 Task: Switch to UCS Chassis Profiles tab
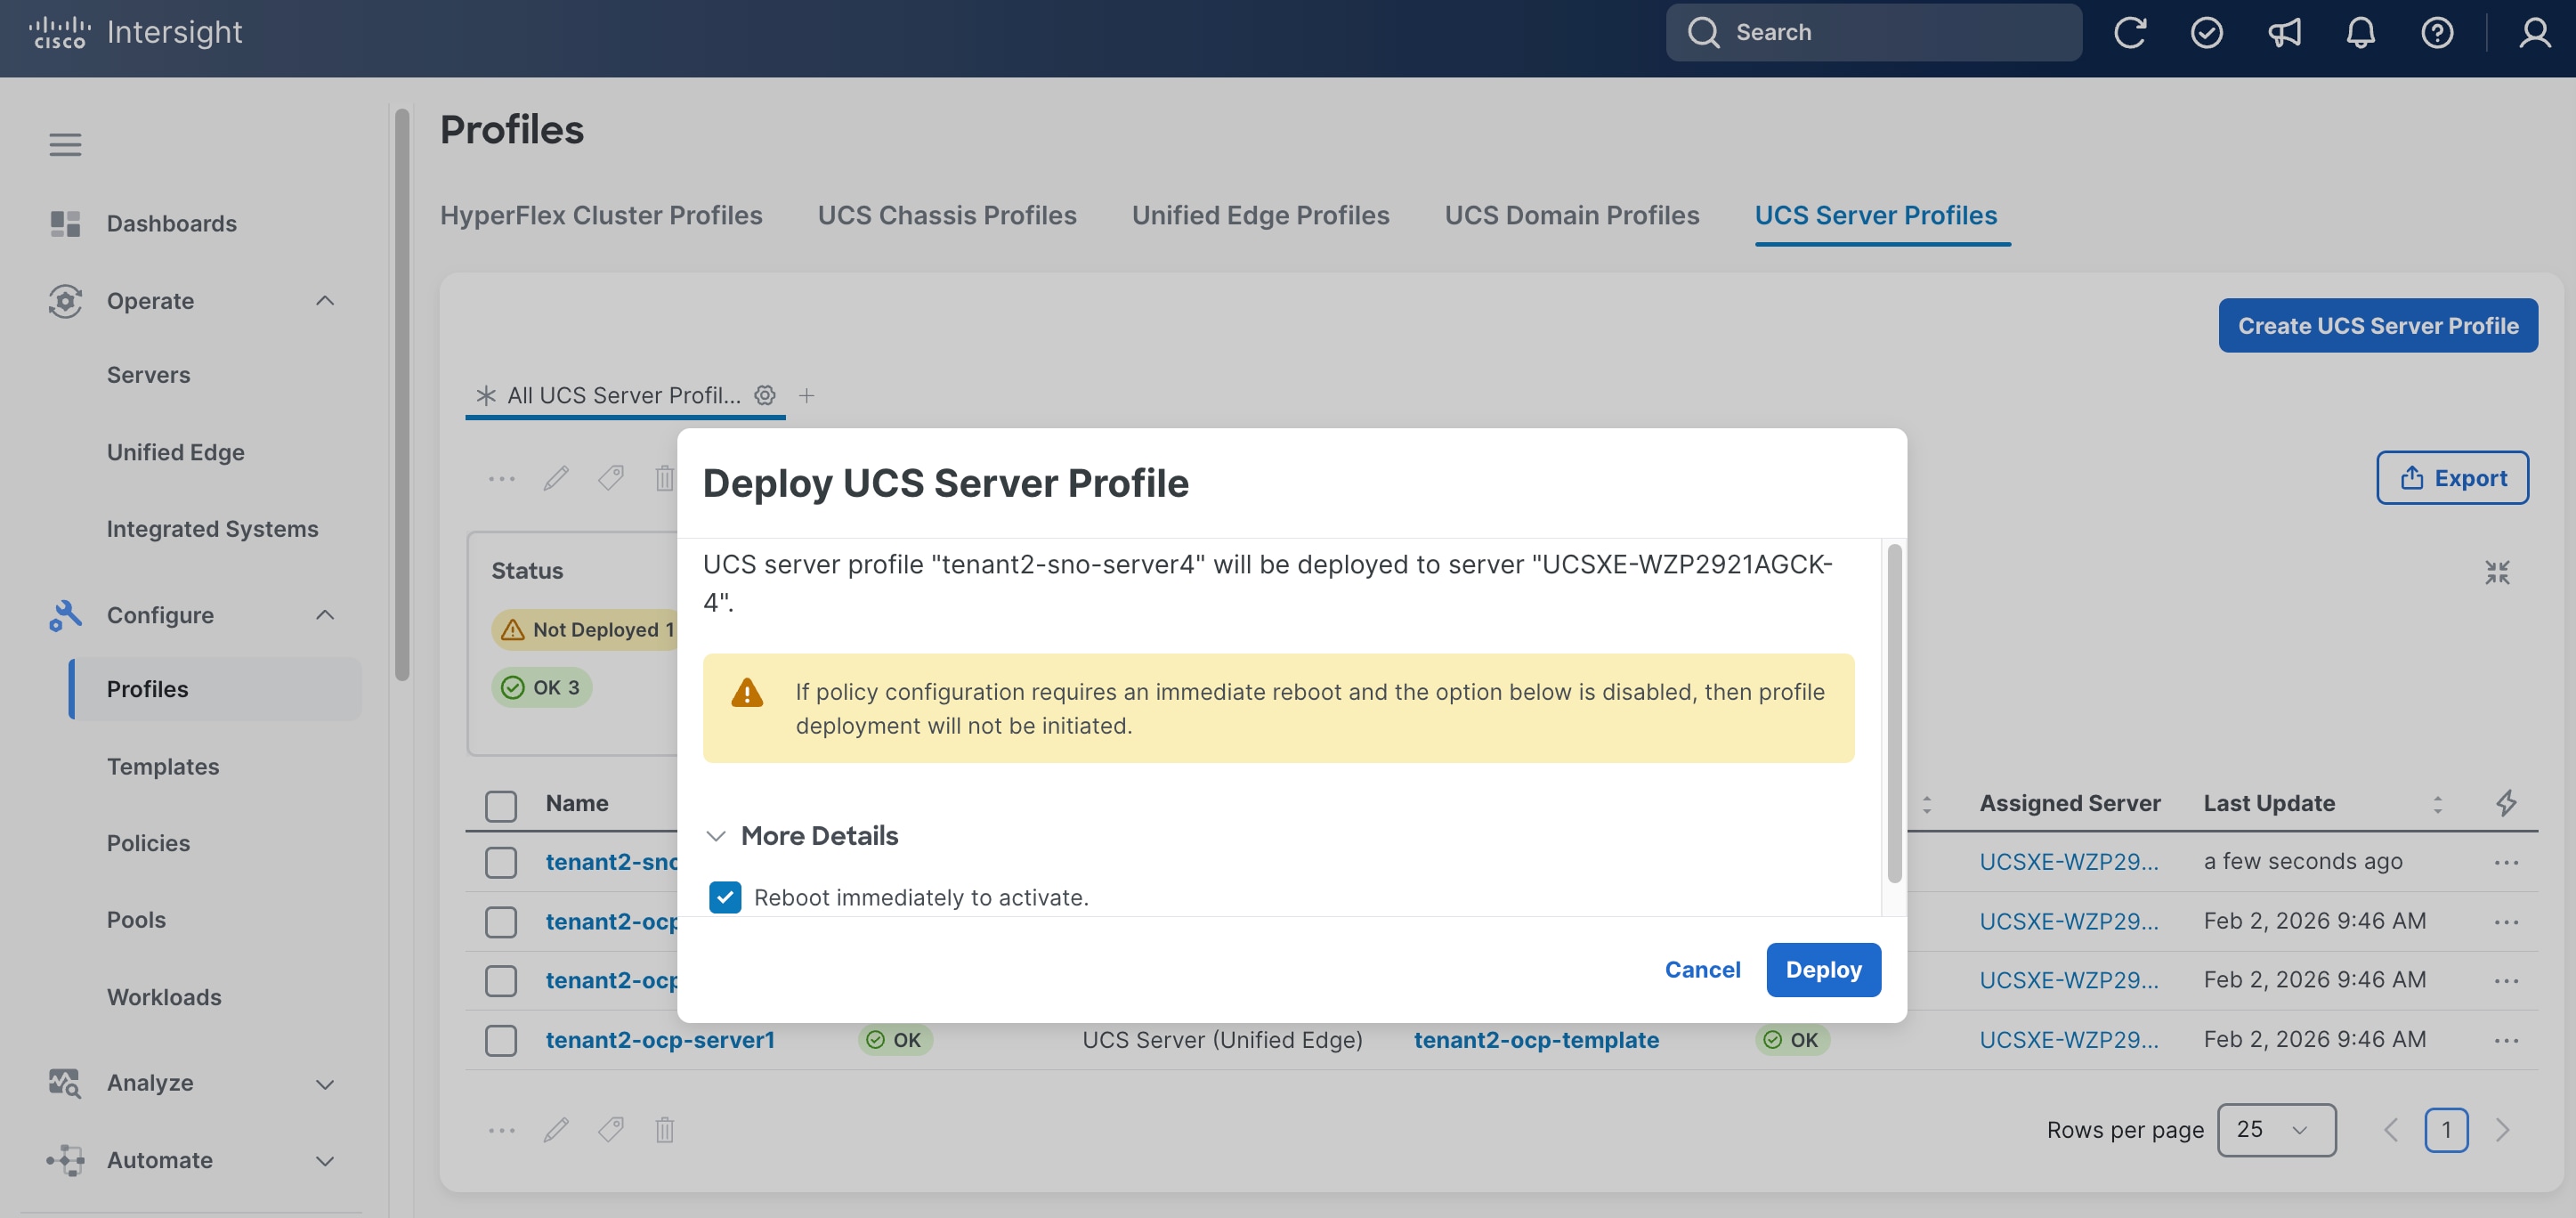(x=947, y=215)
